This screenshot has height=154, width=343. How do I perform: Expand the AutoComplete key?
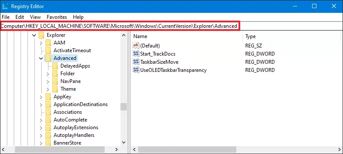tap(41, 120)
